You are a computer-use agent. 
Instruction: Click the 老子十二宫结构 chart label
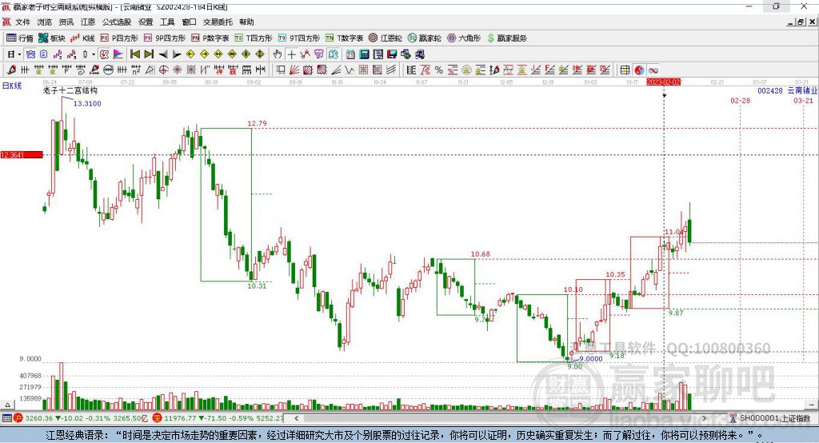pos(70,90)
